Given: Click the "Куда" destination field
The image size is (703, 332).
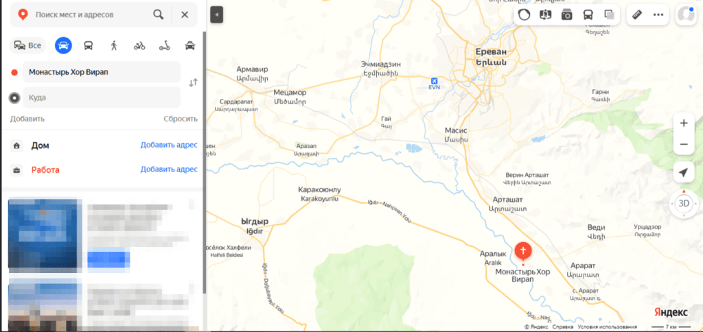Looking at the screenshot, I should (102, 97).
